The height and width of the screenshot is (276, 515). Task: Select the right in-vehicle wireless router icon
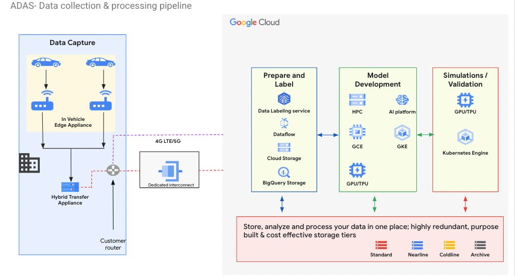[x=101, y=100]
